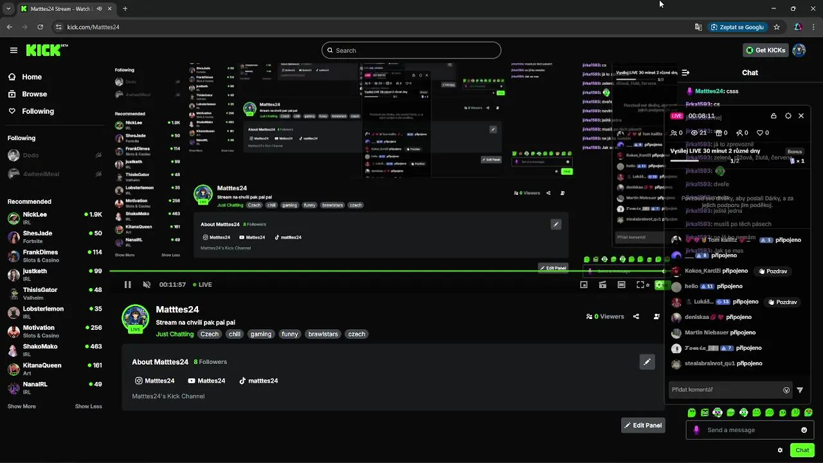Insert the emote wearing purple sunglasses

718,412
